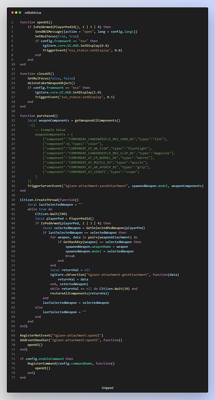This screenshot has width=215, height=400.
Task: Click the green maximize dot
Action: [x=20, y=12]
